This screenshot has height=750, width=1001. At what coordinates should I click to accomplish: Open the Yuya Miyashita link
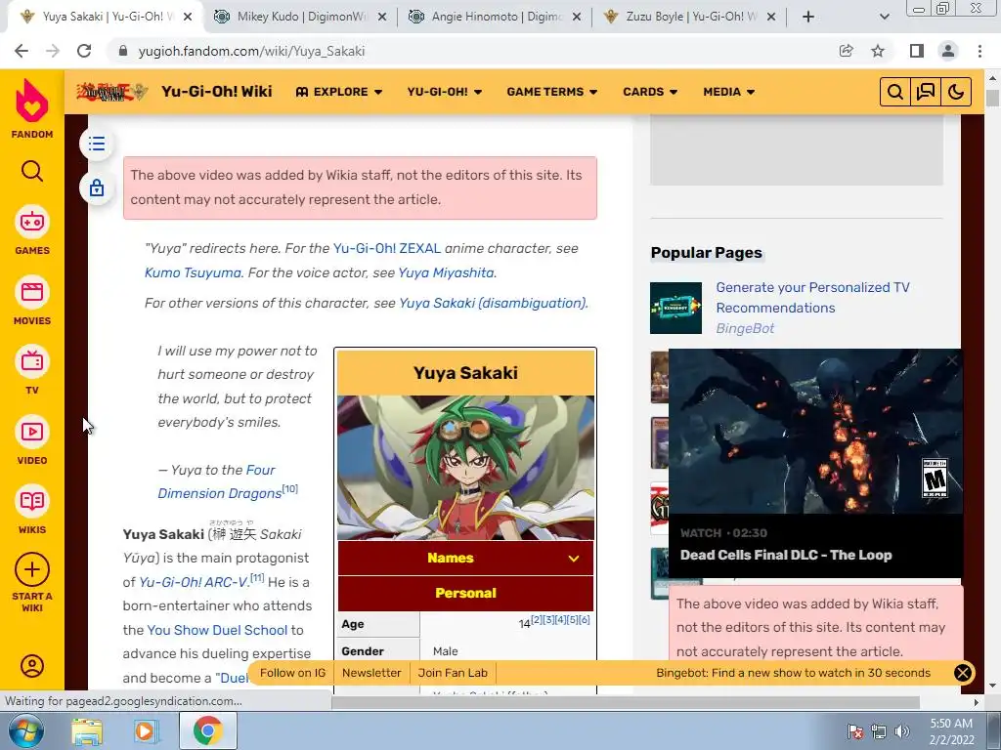[446, 273]
